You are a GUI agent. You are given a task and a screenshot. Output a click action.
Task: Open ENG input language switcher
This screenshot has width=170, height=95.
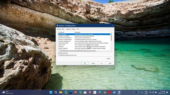click(x=146, y=92)
